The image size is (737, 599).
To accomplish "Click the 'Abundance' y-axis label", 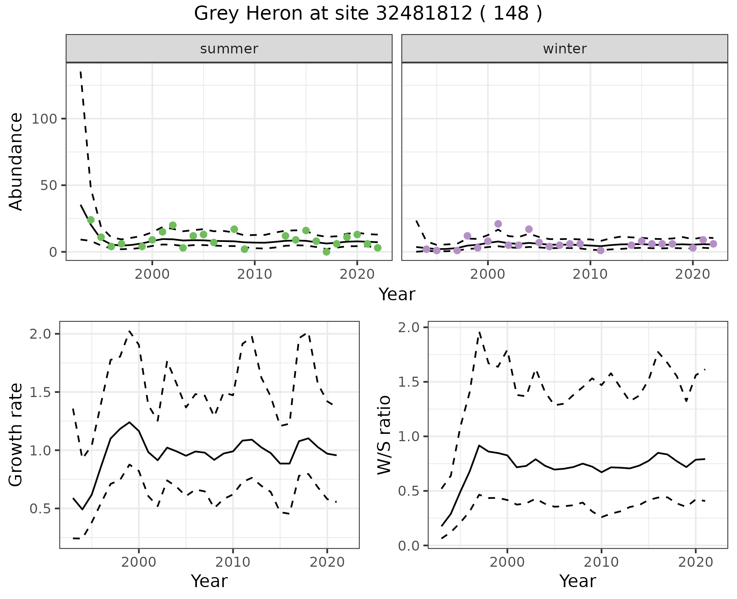I will coord(16,162).
